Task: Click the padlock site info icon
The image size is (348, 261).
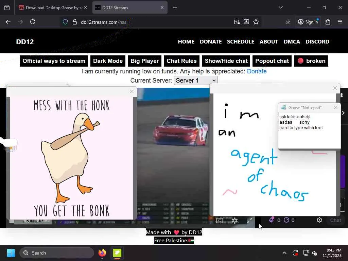Action: coord(75,22)
